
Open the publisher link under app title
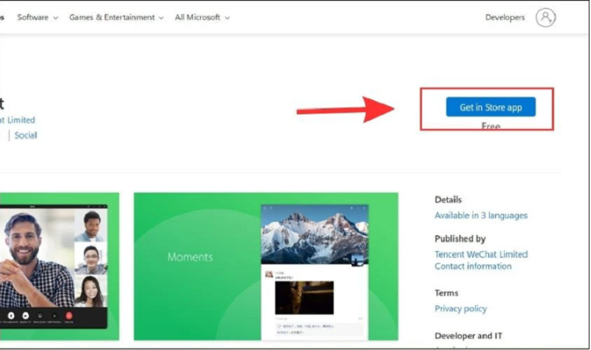coord(17,120)
